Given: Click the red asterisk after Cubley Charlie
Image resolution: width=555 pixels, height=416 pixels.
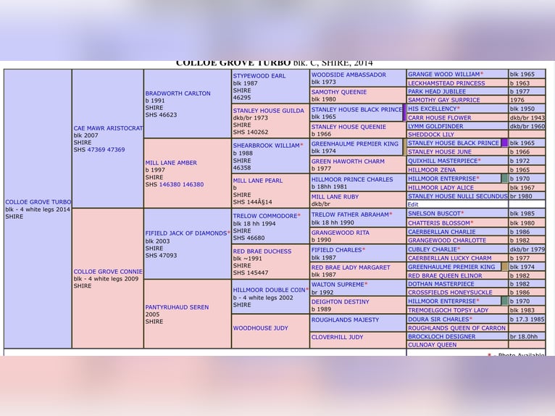Looking at the screenshot, I should [x=458, y=249].
